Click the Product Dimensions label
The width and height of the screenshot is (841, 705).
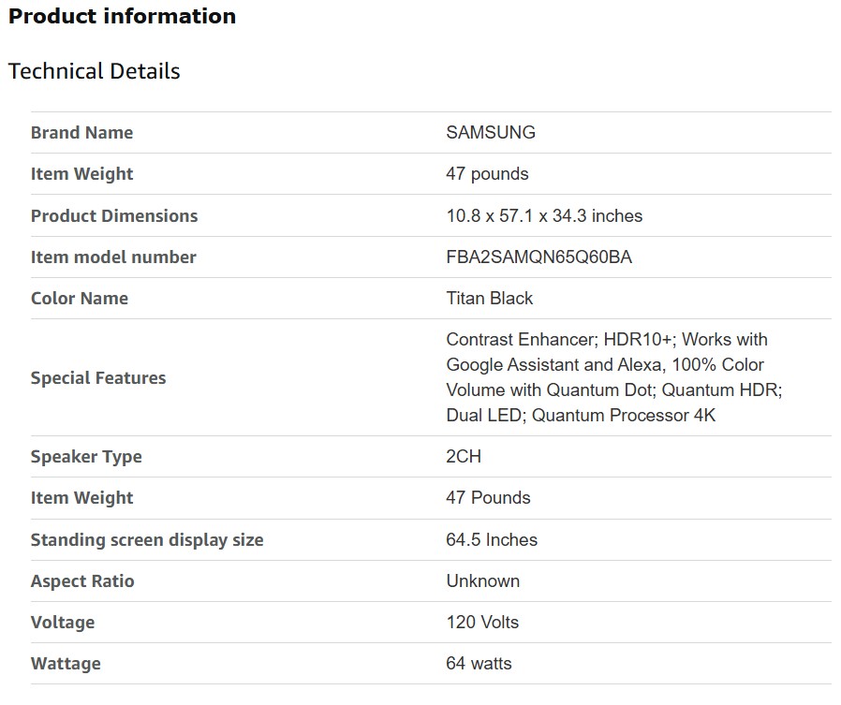click(x=114, y=216)
